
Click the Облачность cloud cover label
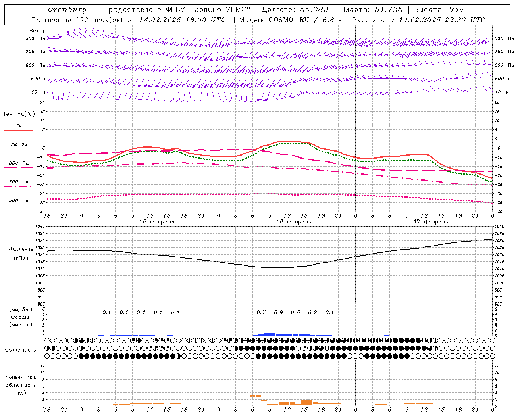[21, 350]
